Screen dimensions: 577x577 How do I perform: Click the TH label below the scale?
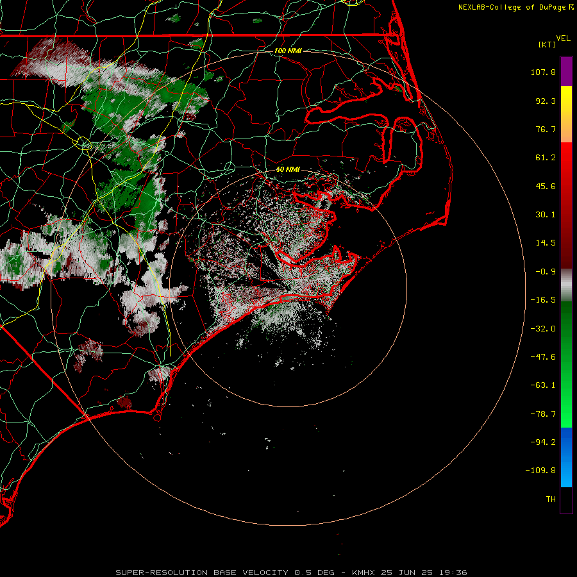point(551,499)
